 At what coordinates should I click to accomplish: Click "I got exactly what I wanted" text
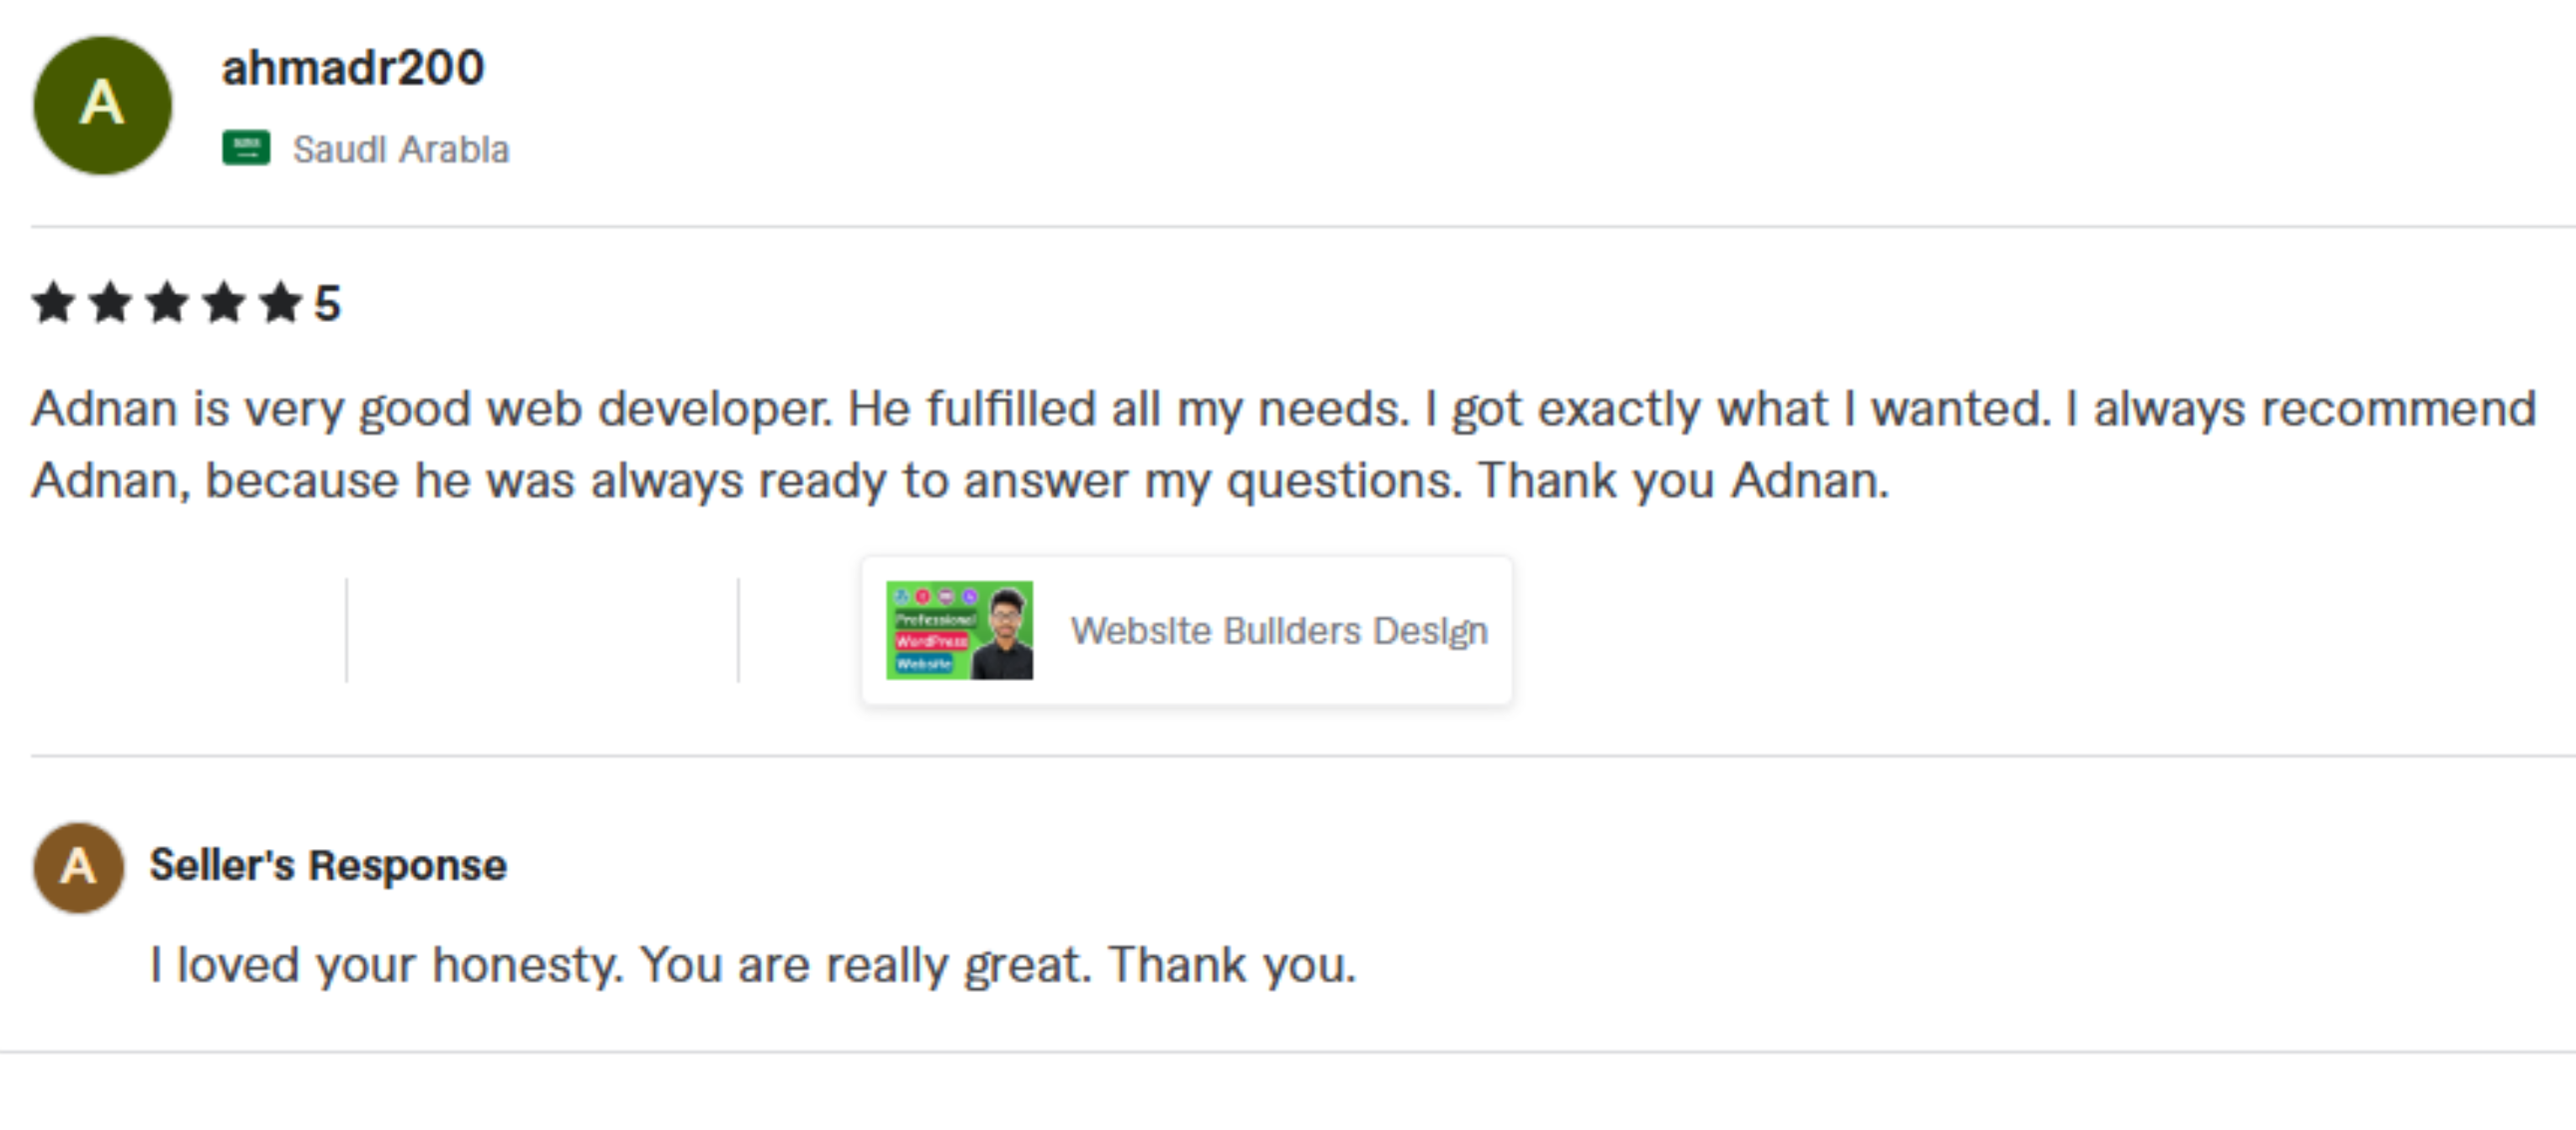(x=1738, y=409)
